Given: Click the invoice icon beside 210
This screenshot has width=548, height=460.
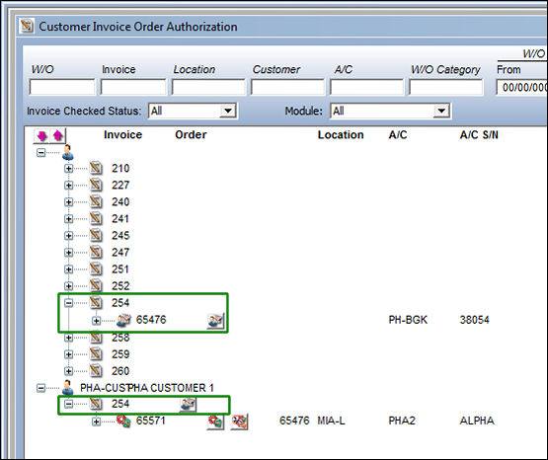Looking at the screenshot, I should click(x=96, y=168).
